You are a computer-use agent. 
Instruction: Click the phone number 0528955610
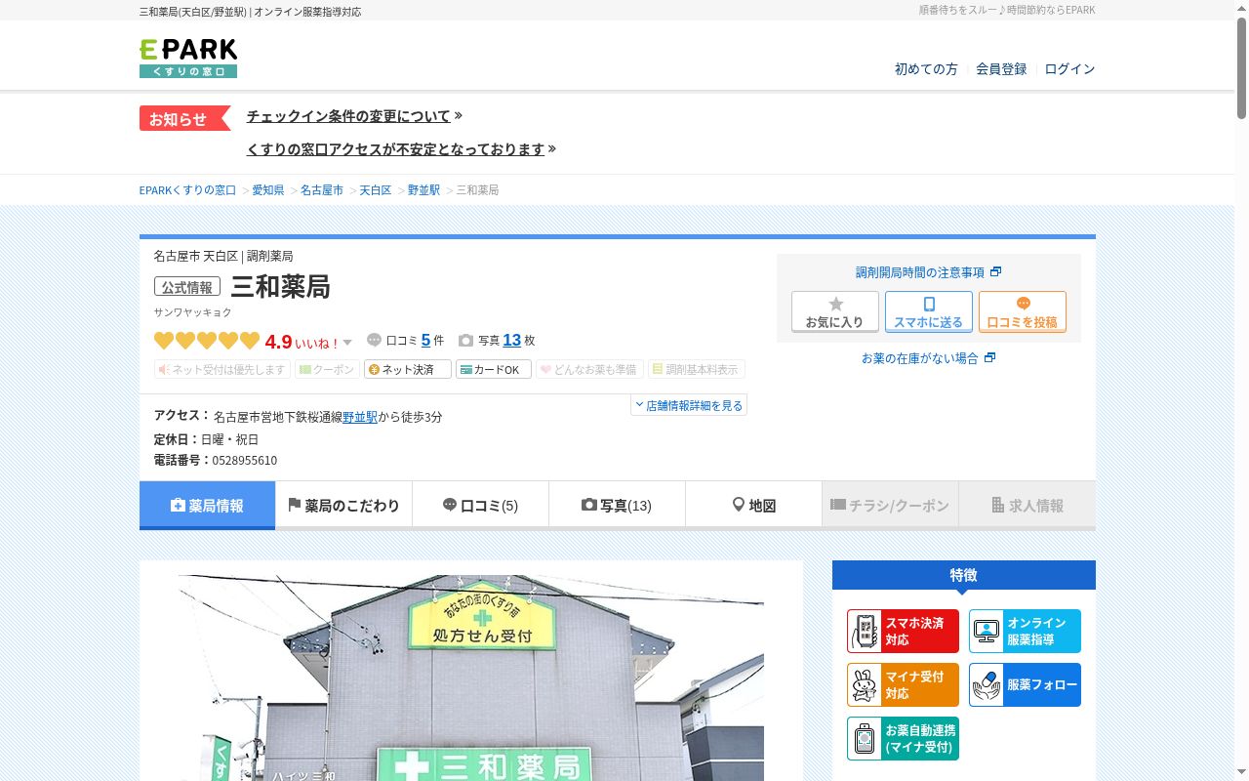244,461
